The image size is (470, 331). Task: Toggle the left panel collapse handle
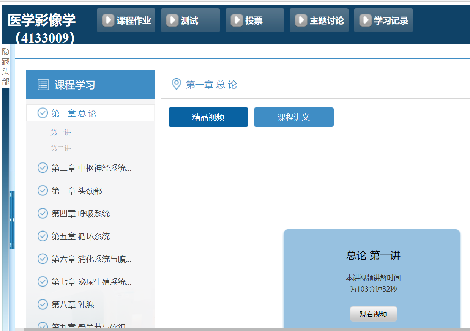pos(12,220)
